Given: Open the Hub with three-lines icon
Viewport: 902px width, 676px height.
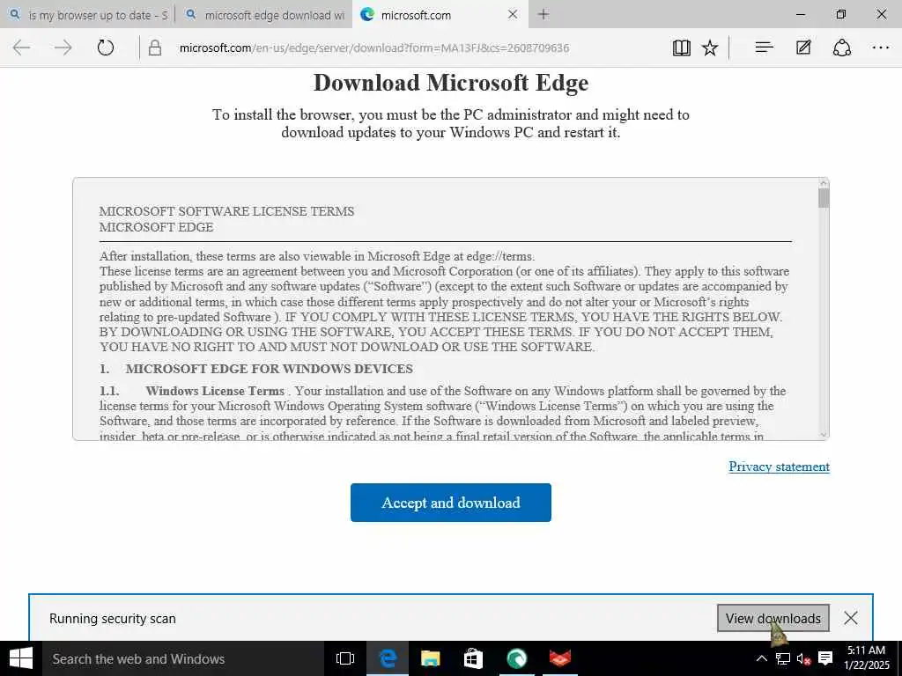Looking at the screenshot, I should [764, 48].
